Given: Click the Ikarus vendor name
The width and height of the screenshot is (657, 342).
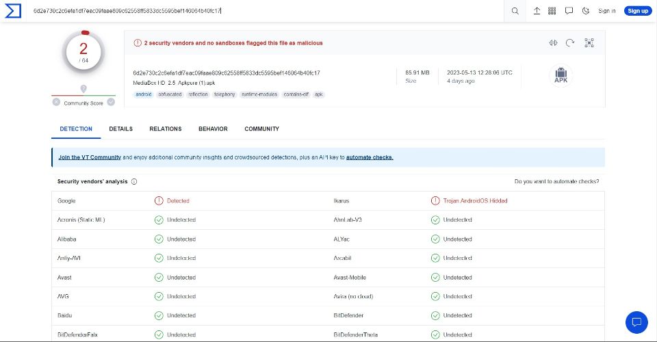Looking at the screenshot, I should click(341, 201).
